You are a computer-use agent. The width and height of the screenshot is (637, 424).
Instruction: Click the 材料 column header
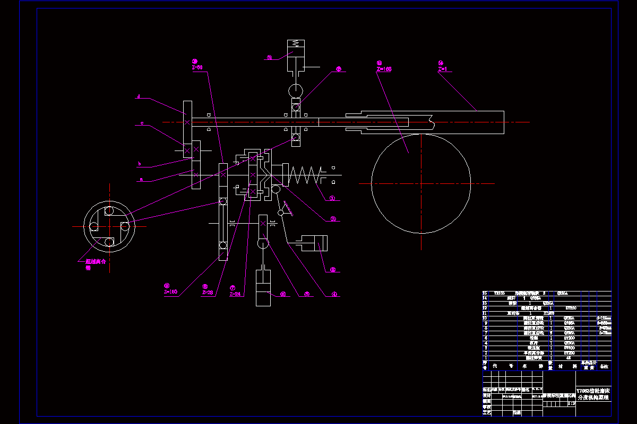pos(567,366)
